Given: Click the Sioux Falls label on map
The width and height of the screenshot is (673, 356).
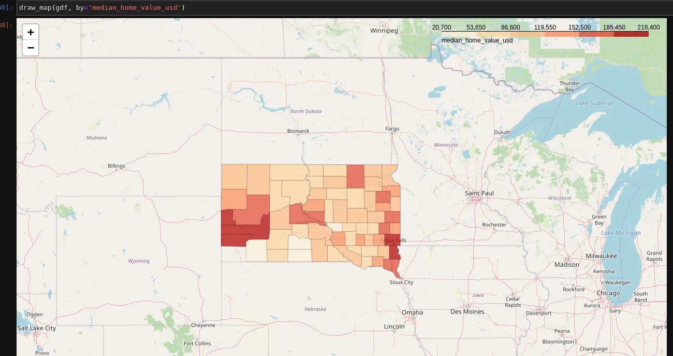Looking at the screenshot, I should 393,240.
